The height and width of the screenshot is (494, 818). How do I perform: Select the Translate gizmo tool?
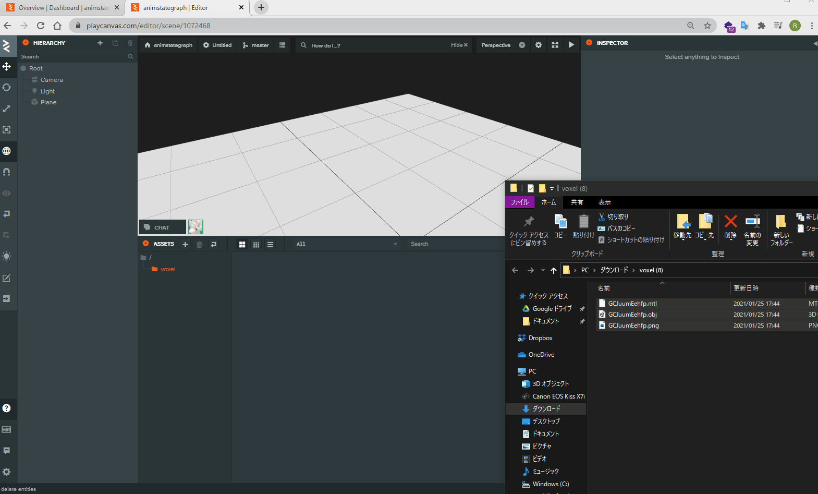(7, 66)
